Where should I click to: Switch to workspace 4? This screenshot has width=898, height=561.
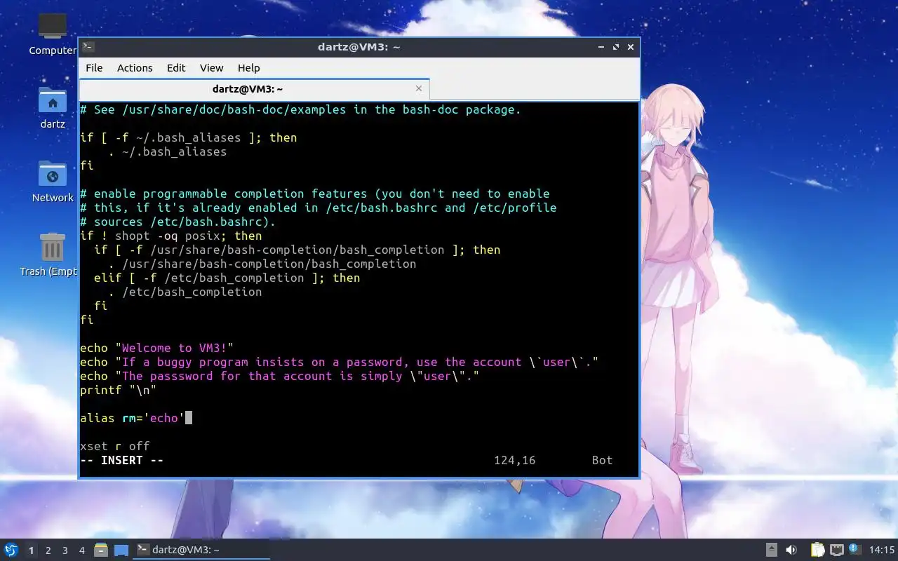point(81,550)
